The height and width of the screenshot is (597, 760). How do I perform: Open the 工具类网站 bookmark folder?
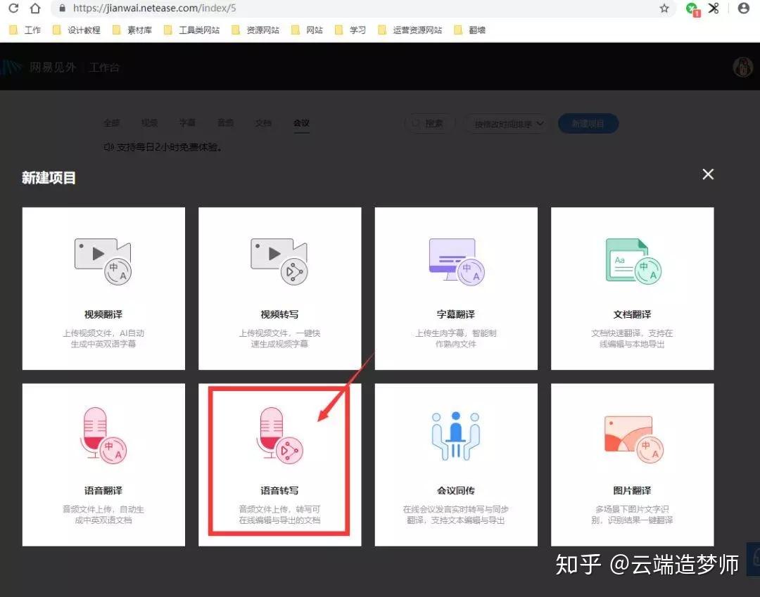coord(191,30)
